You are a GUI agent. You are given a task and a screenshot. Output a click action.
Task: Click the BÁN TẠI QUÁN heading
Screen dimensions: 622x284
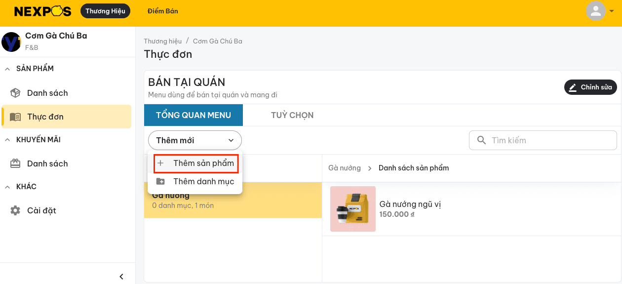click(x=187, y=82)
